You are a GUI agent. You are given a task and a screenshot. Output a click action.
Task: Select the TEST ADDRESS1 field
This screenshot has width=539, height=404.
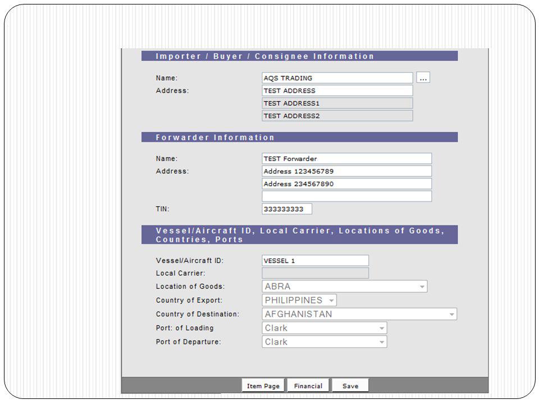click(337, 103)
